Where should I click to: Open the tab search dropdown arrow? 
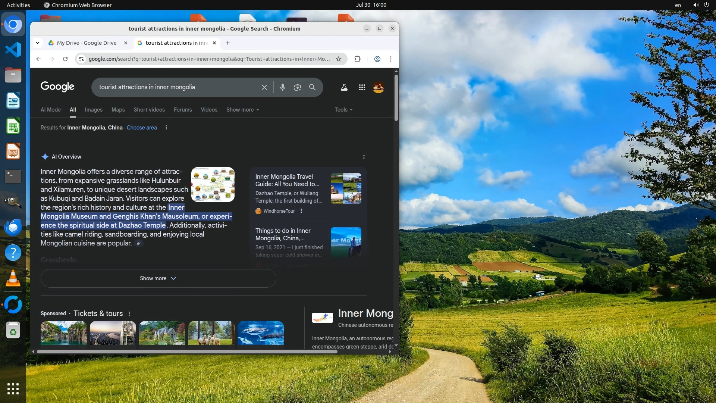tap(38, 43)
